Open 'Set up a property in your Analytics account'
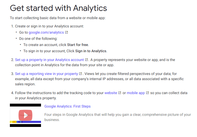Image resolution: width=197 pixels, height=137 pixels. tap(49, 60)
